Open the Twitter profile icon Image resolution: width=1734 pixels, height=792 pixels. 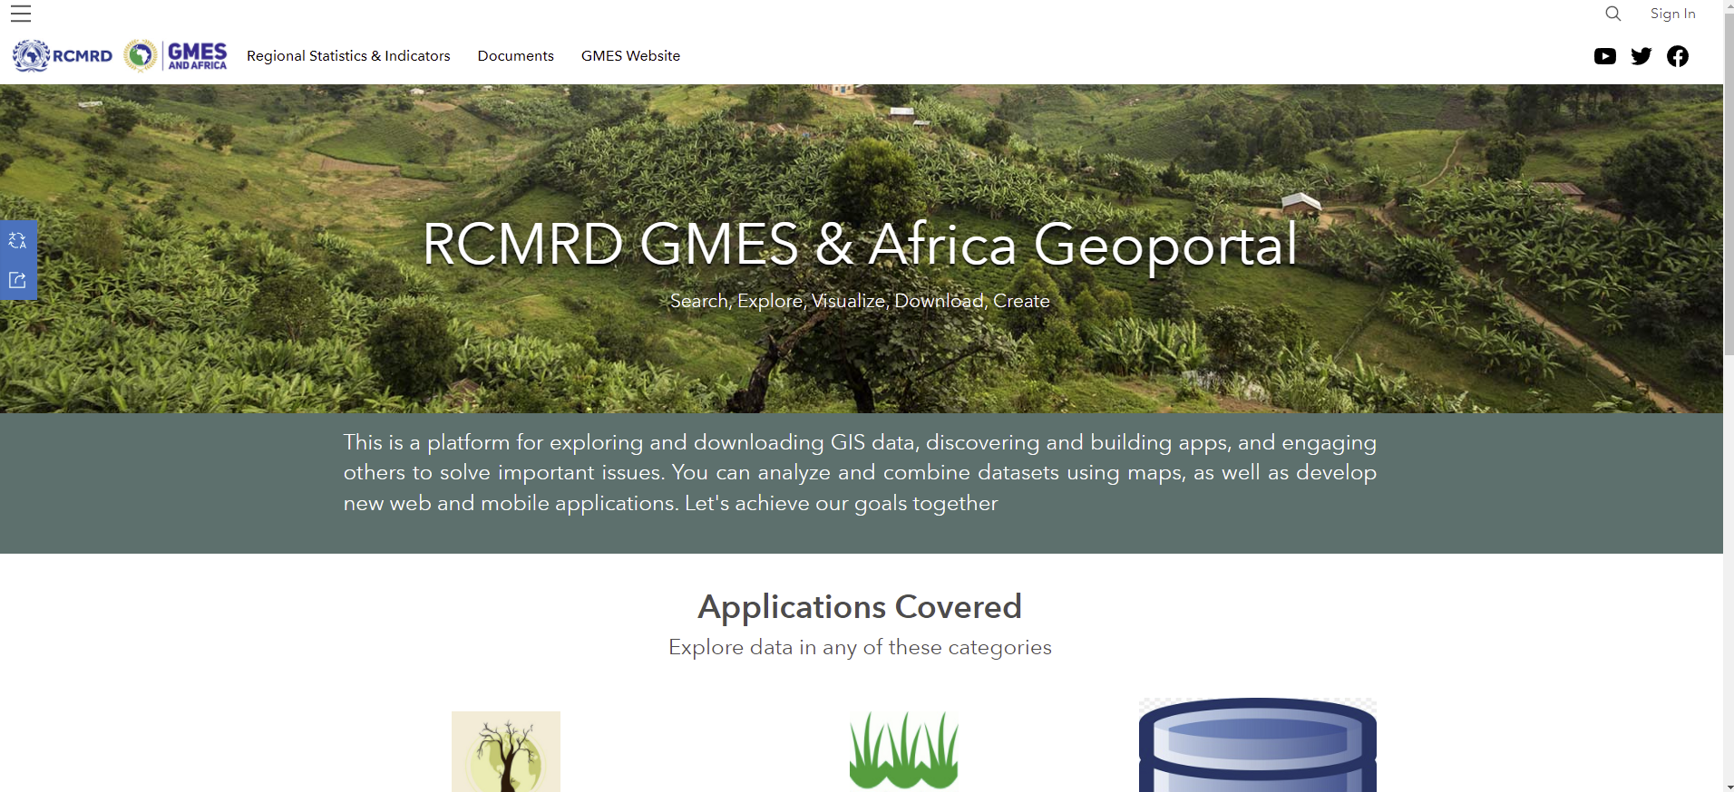tap(1641, 56)
